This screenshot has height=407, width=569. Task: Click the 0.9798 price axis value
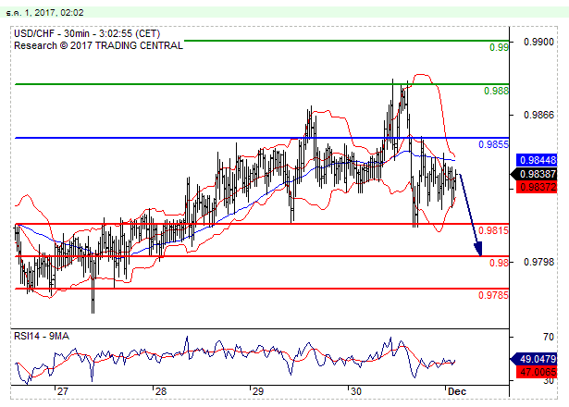[538, 262]
